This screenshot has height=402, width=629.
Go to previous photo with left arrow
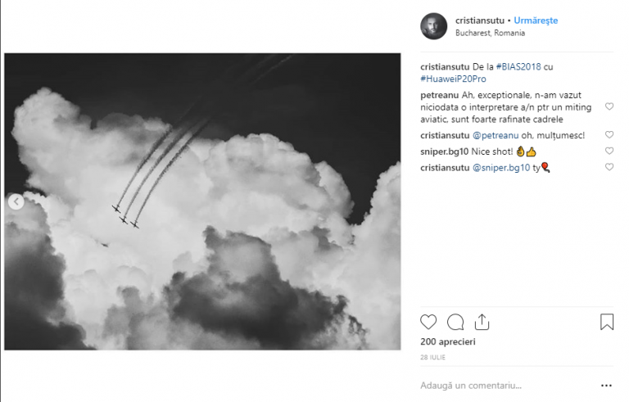(16, 201)
